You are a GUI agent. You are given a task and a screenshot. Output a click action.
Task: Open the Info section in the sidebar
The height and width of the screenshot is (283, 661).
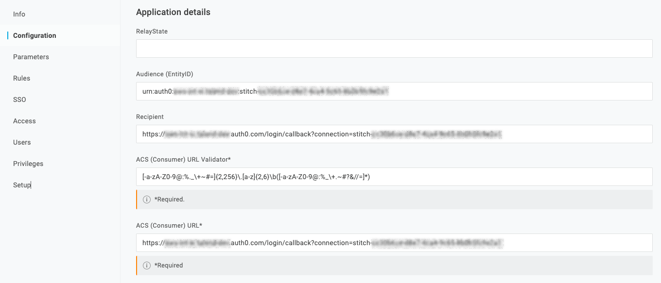[x=19, y=14]
